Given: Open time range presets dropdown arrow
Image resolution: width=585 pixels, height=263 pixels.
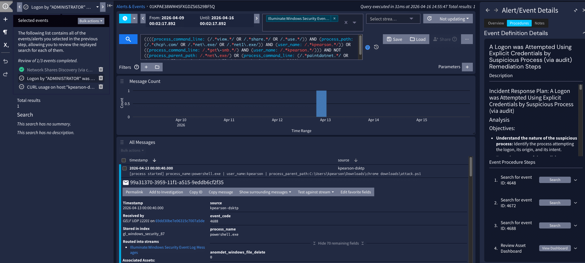Looking at the screenshot, I should click(x=134, y=18).
